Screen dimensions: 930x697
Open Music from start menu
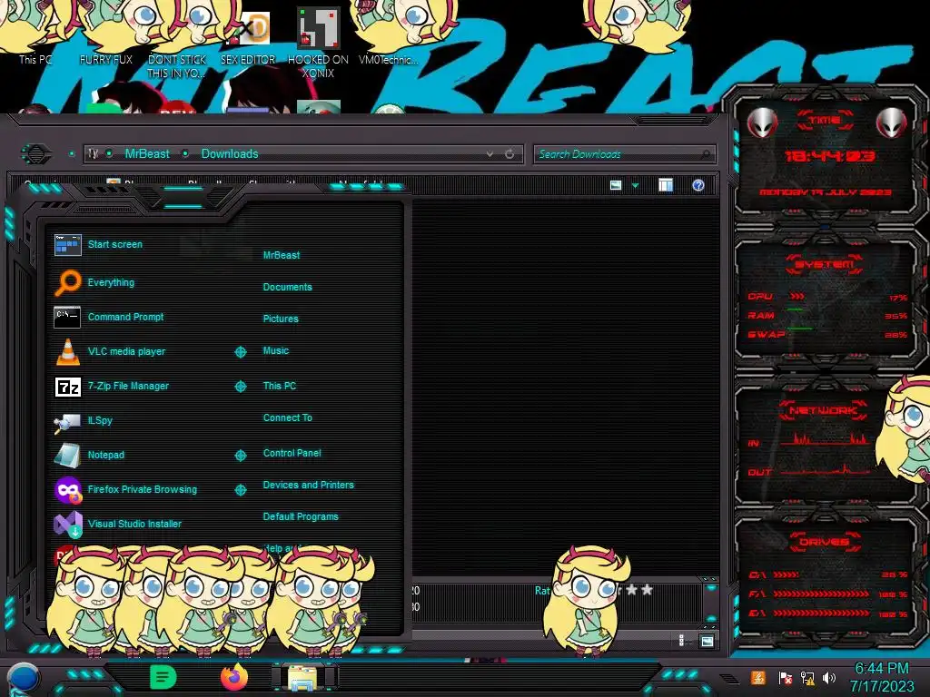[x=276, y=350]
